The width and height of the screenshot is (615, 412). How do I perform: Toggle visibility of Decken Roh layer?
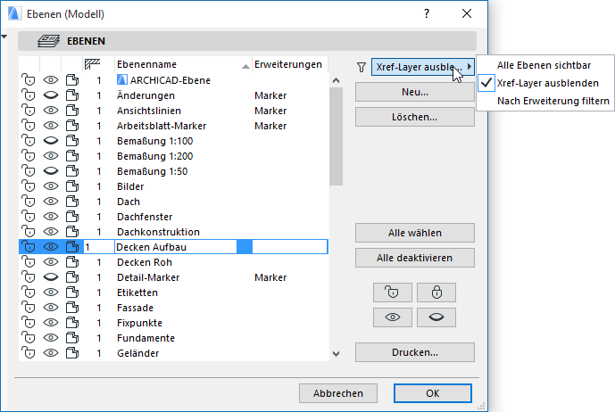51,262
